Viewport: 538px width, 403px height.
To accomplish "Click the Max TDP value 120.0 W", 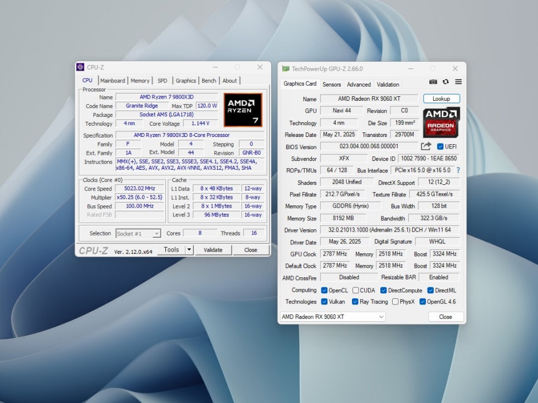I will (x=207, y=106).
